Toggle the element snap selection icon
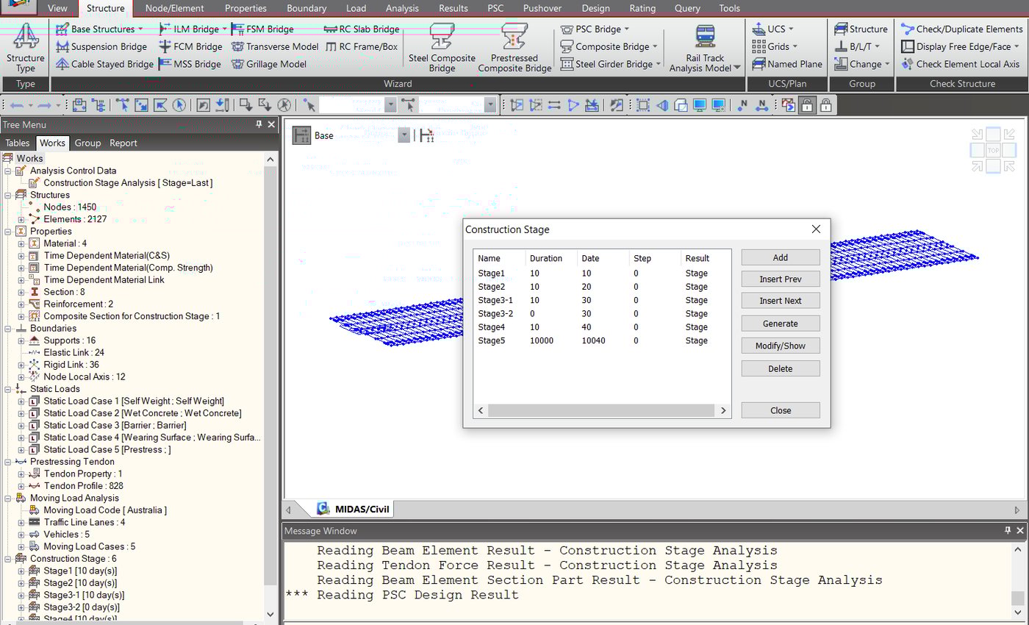The image size is (1029, 625). pos(408,104)
